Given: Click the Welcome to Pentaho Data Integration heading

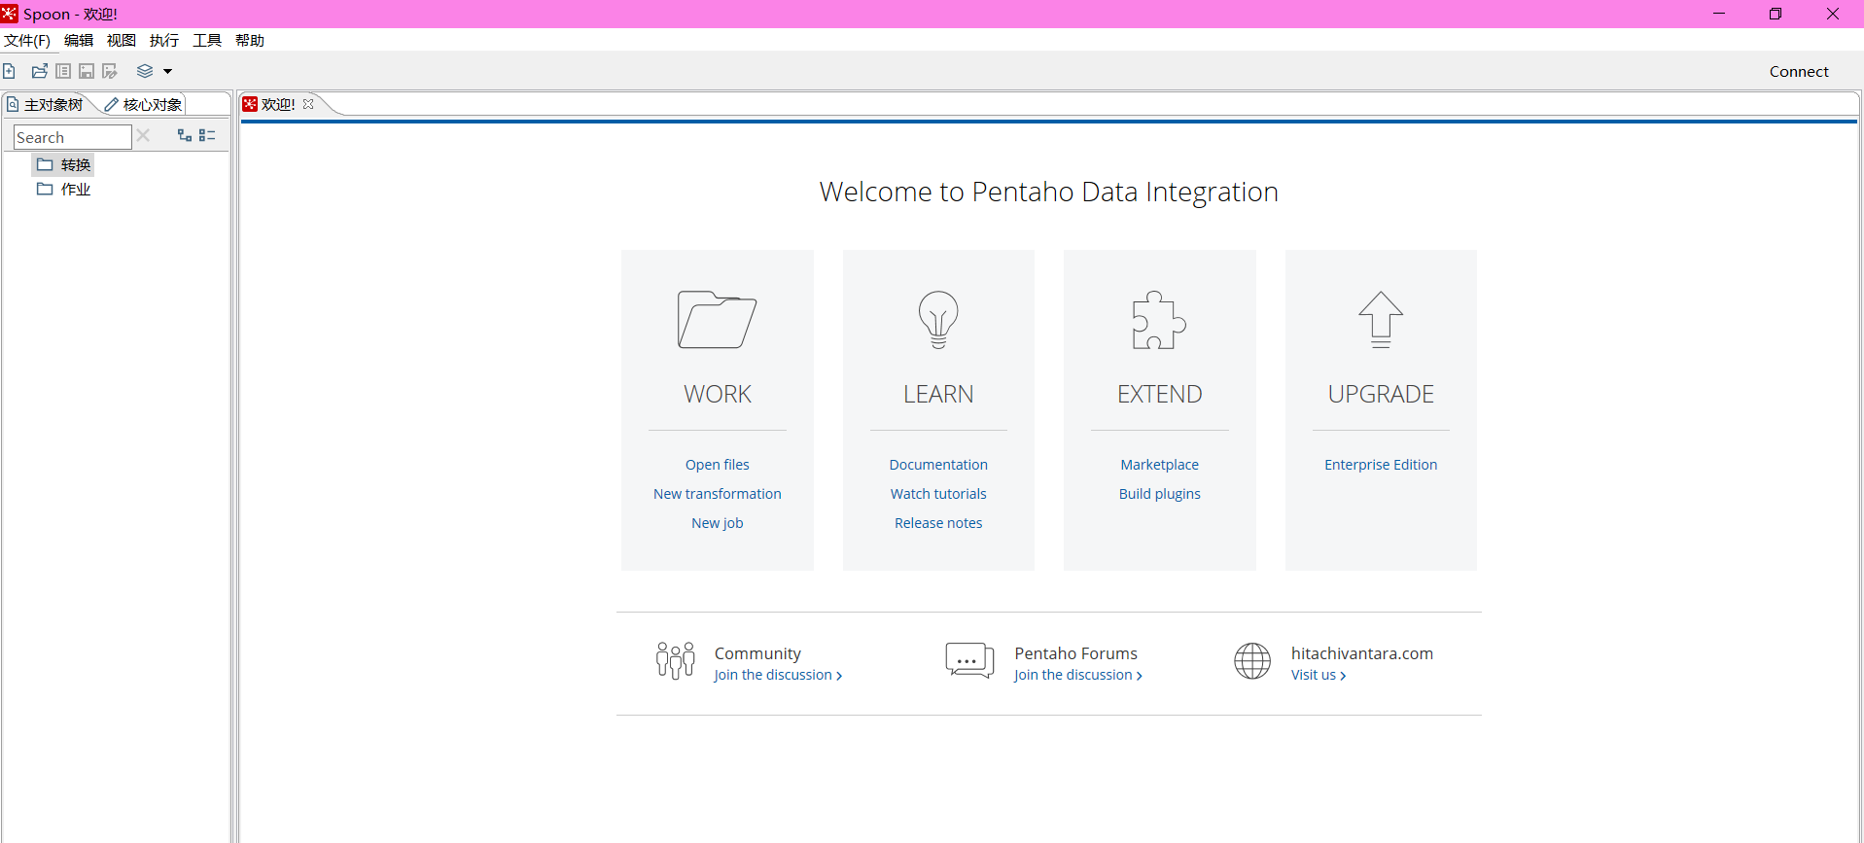Looking at the screenshot, I should 1048,192.
